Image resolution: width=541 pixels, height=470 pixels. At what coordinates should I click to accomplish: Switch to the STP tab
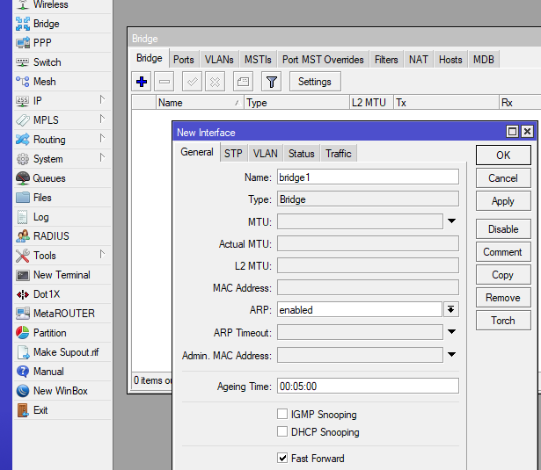[x=233, y=154]
